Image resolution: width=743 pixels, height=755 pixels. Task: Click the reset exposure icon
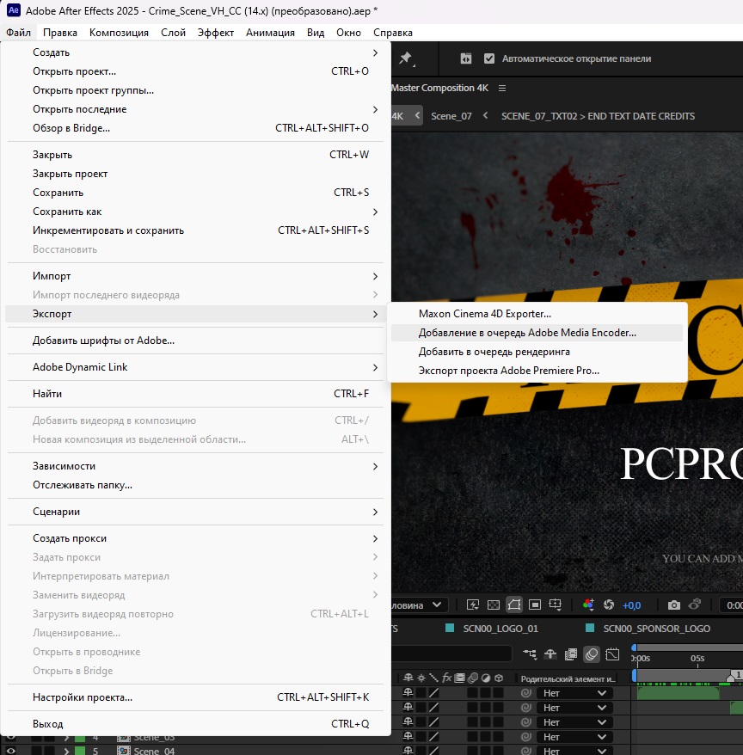[x=609, y=605]
